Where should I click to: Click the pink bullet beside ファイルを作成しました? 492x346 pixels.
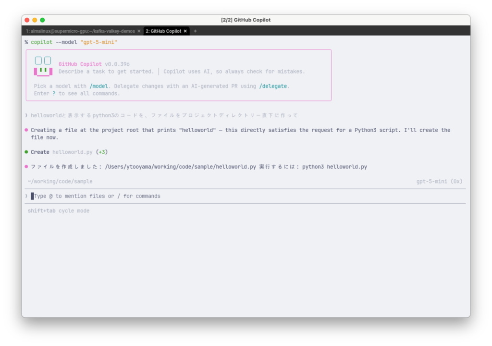[x=26, y=167]
